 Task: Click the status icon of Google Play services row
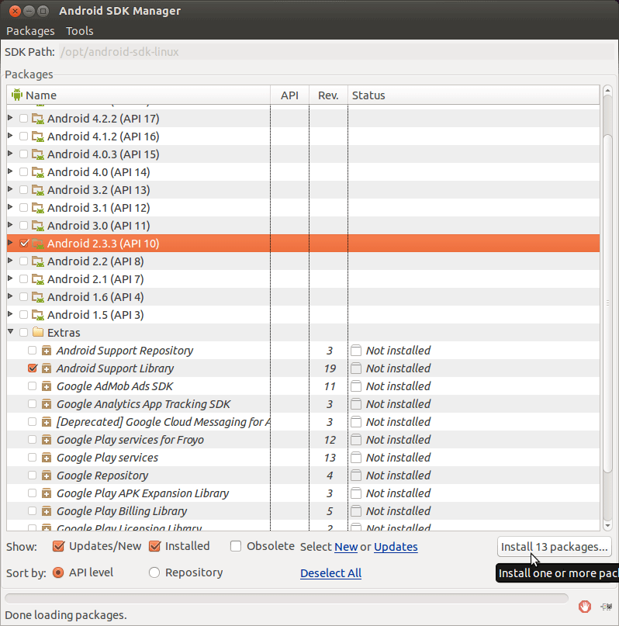[x=356, y=458]
